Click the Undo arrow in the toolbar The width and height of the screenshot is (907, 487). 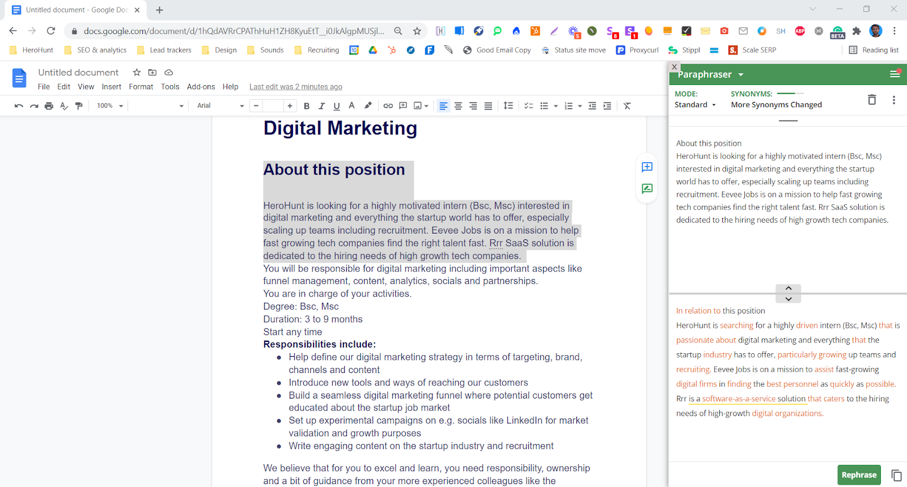19,106
